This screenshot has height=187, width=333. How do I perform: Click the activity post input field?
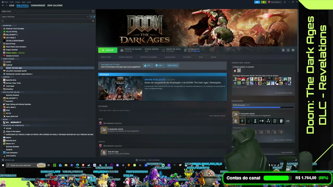[162, 110]
